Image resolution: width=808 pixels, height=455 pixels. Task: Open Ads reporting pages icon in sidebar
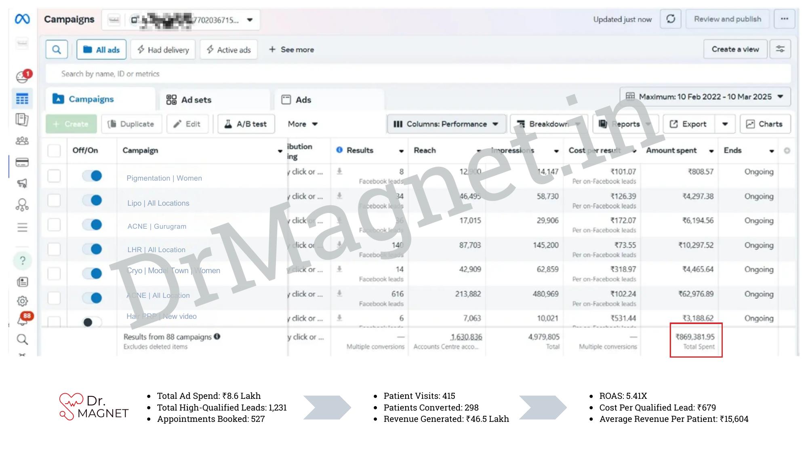[x=22, y=120]
